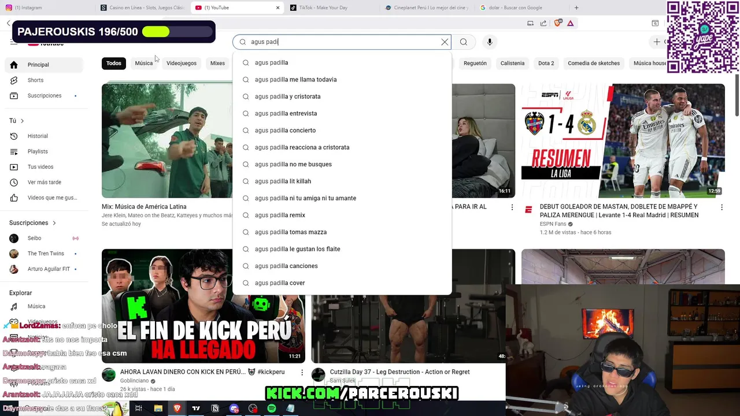Open Historial in the sidebar
Viewport: 740px width, 416px height.
[44, 136]
